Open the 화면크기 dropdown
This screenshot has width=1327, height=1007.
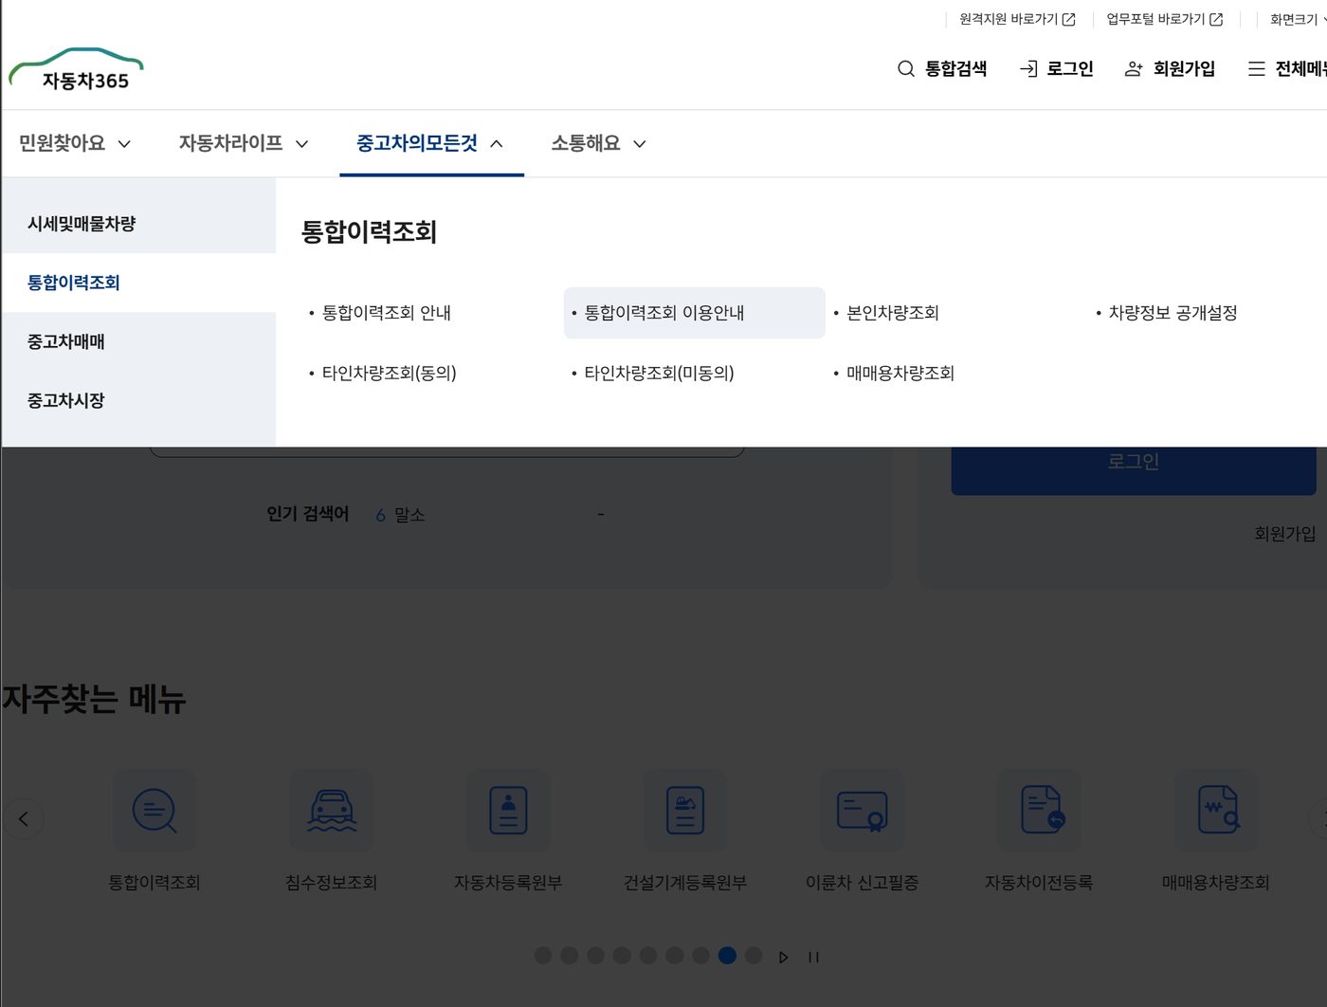[1298, 19]
